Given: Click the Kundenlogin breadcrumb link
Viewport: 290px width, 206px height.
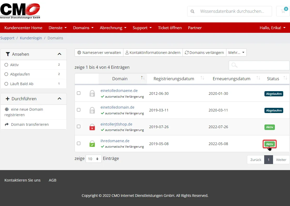Looking at the screenshot, I should click(31, 38).
